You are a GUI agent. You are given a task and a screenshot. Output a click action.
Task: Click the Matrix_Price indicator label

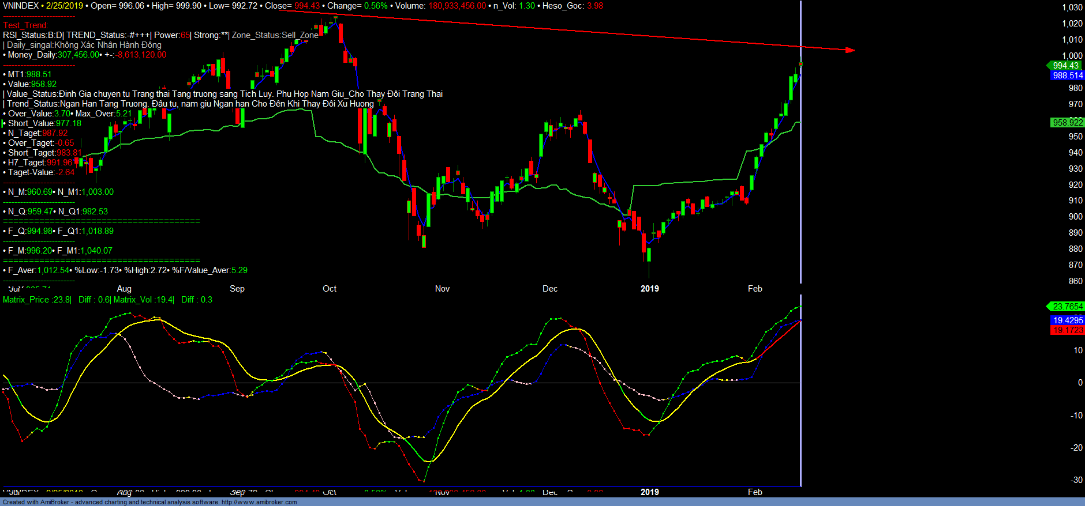tap(37, 300)
